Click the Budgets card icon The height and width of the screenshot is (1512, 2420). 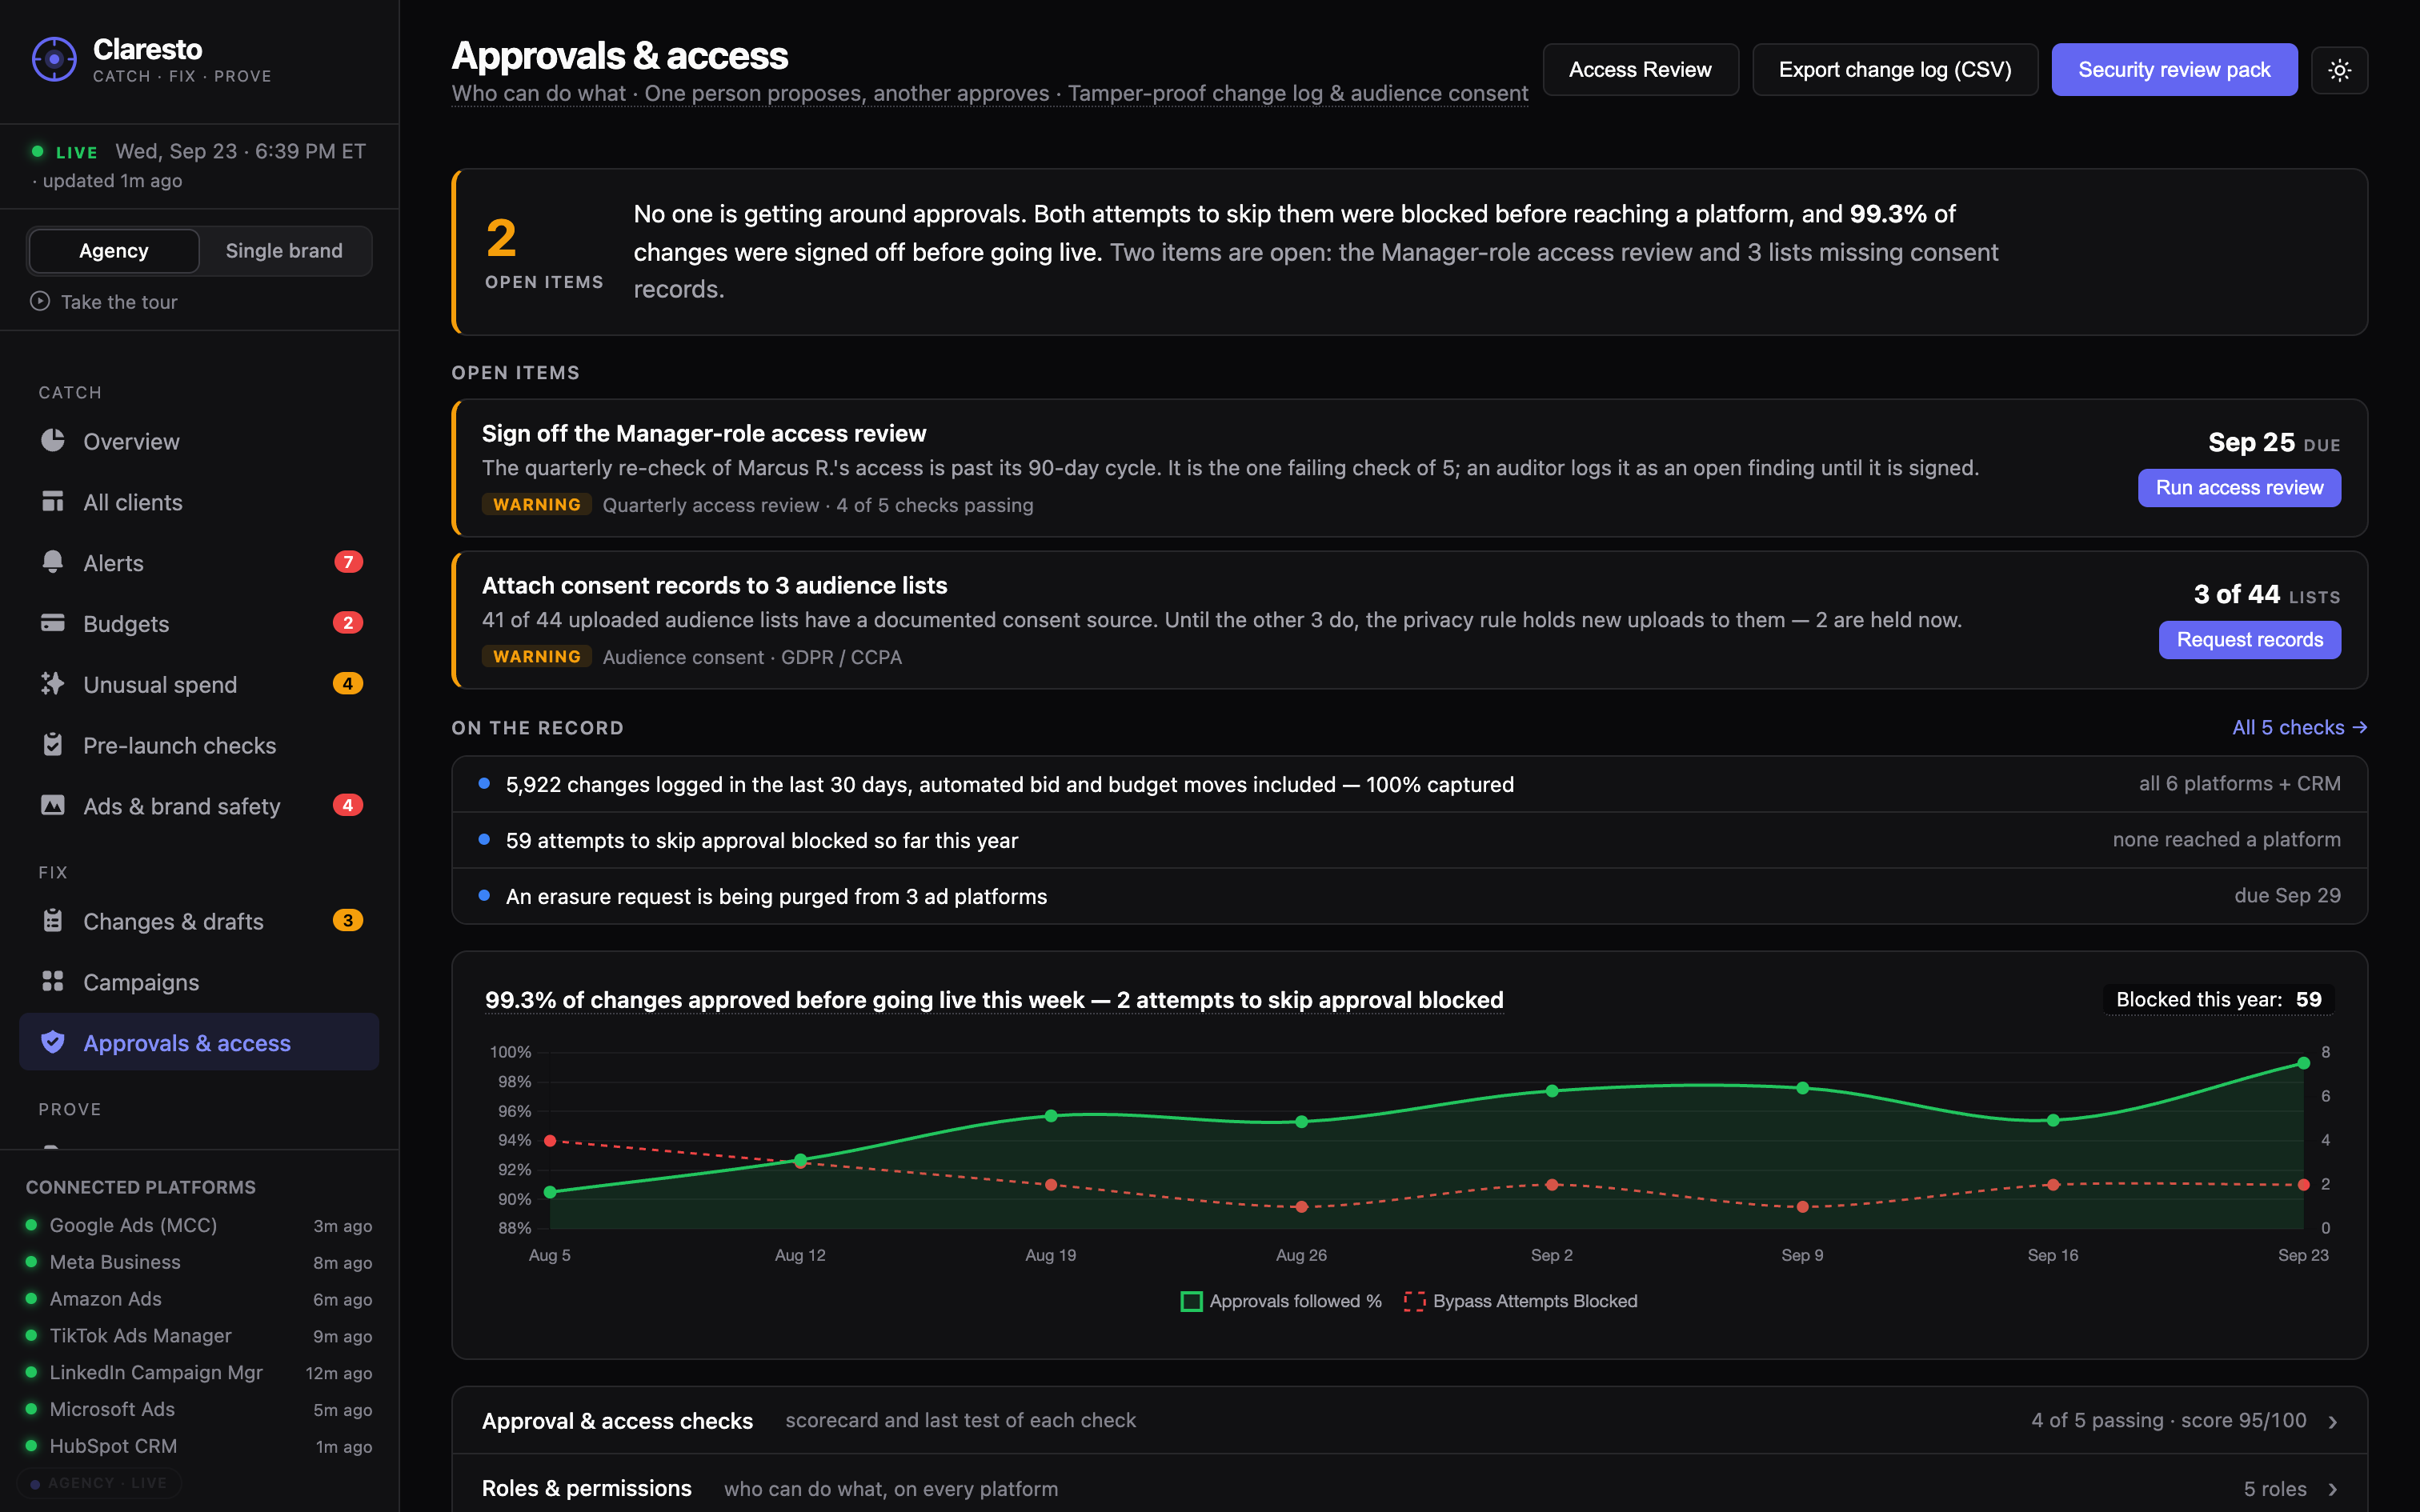tap(53, 623)
